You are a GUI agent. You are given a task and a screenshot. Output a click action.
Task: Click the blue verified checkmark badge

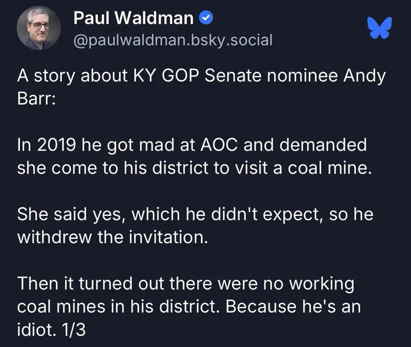[206, 18]
